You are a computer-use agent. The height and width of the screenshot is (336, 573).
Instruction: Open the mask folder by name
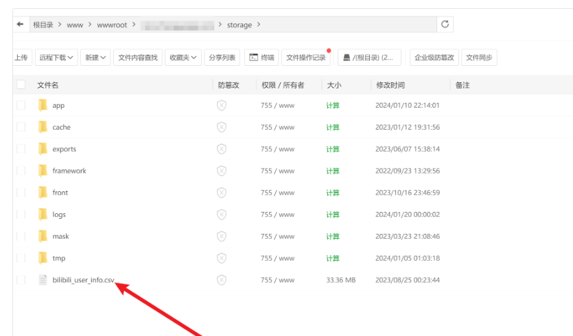click(60, 237)
